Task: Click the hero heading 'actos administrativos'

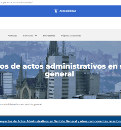Action: pyautogui.click(x=64, y=66)
